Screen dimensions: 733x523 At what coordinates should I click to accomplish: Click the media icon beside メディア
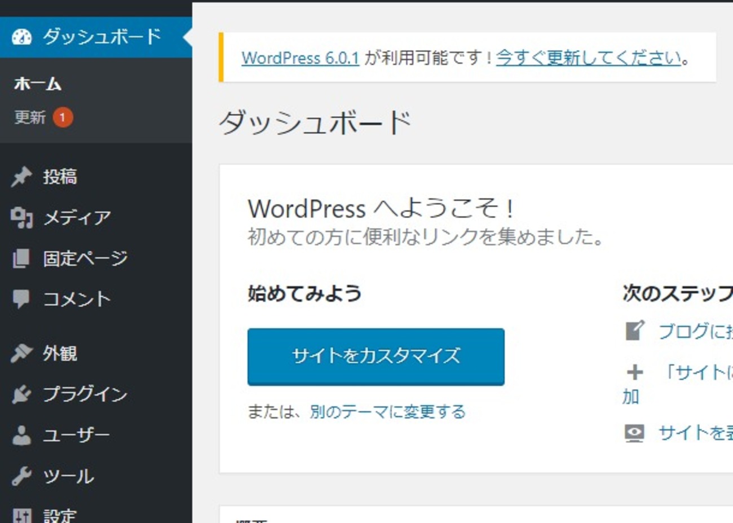pos(21,218)
